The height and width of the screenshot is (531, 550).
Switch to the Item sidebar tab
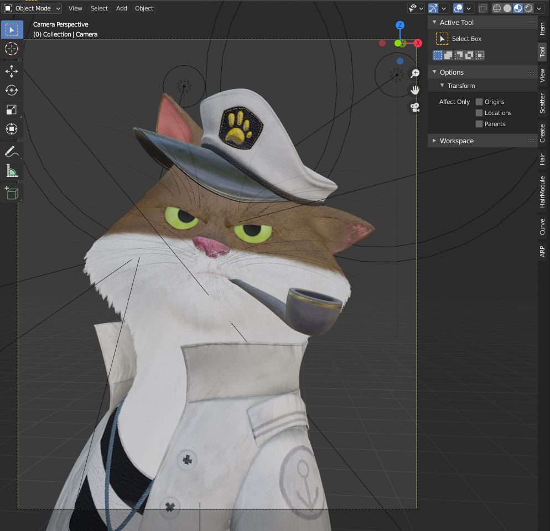(x=542, y=29)
